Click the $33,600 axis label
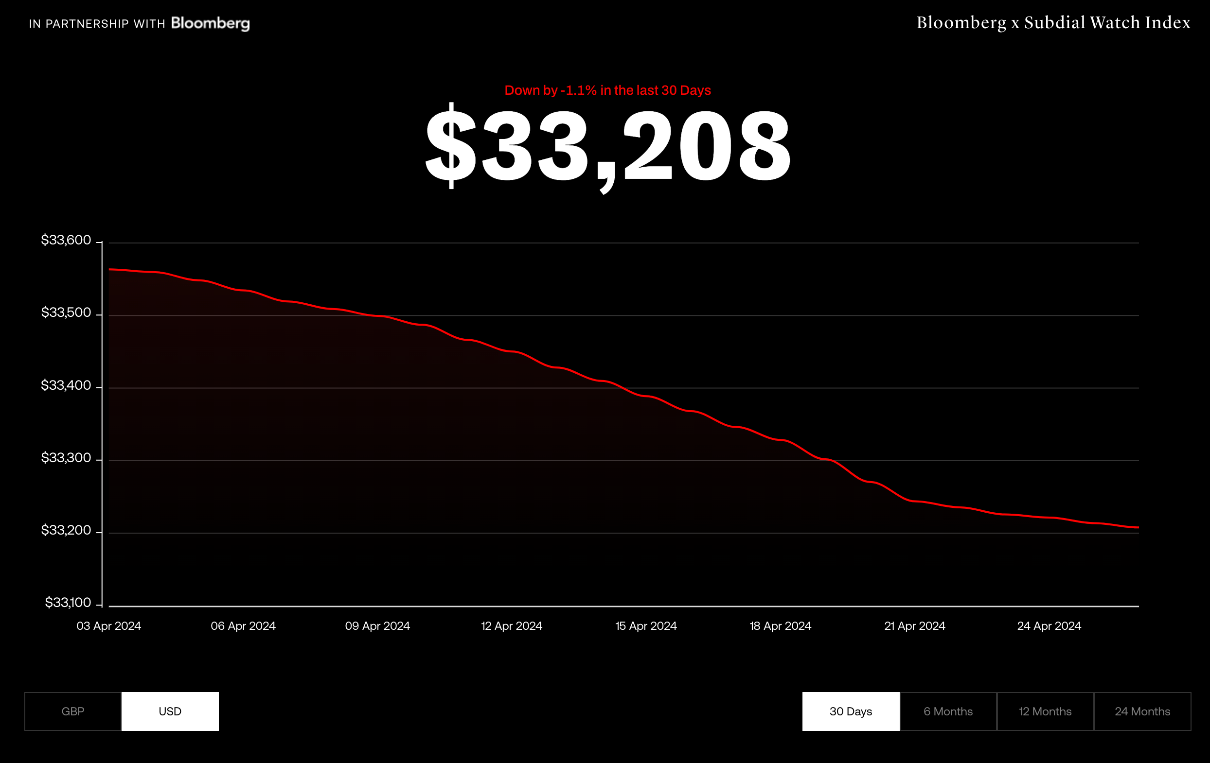The width and height of the screenshot is (1210, 763). pos(66,240)
